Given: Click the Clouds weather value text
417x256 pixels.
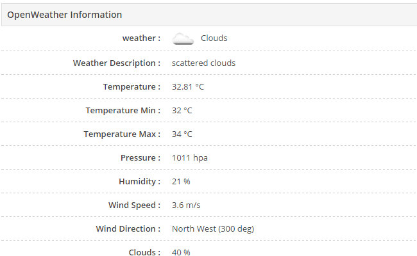Looking at the screenshot, I should [214, 38].
